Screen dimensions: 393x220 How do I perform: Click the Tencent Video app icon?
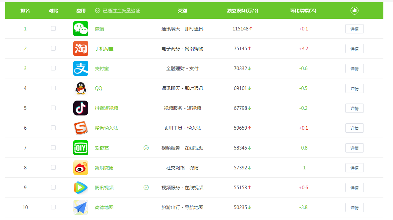pos(81,188)
